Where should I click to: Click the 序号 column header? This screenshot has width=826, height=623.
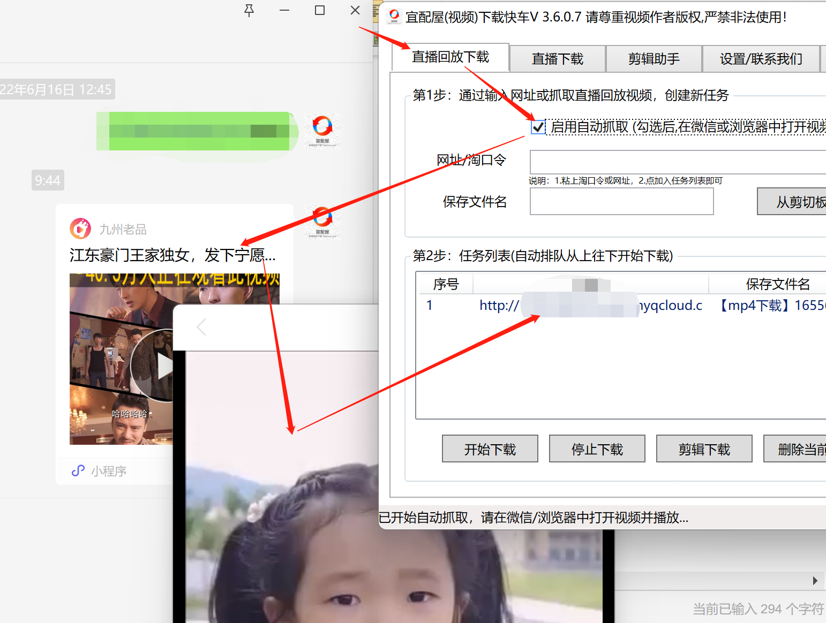point(446,284)
